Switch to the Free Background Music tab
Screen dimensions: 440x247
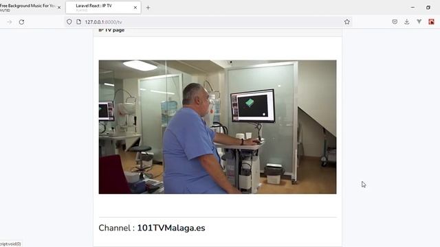click(27, 8)
